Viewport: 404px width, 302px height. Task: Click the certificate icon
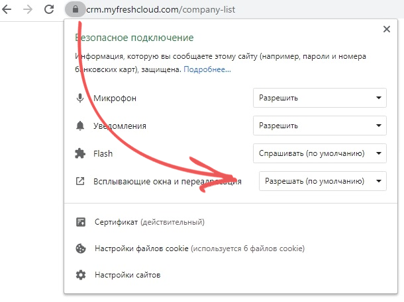point(81,222)
